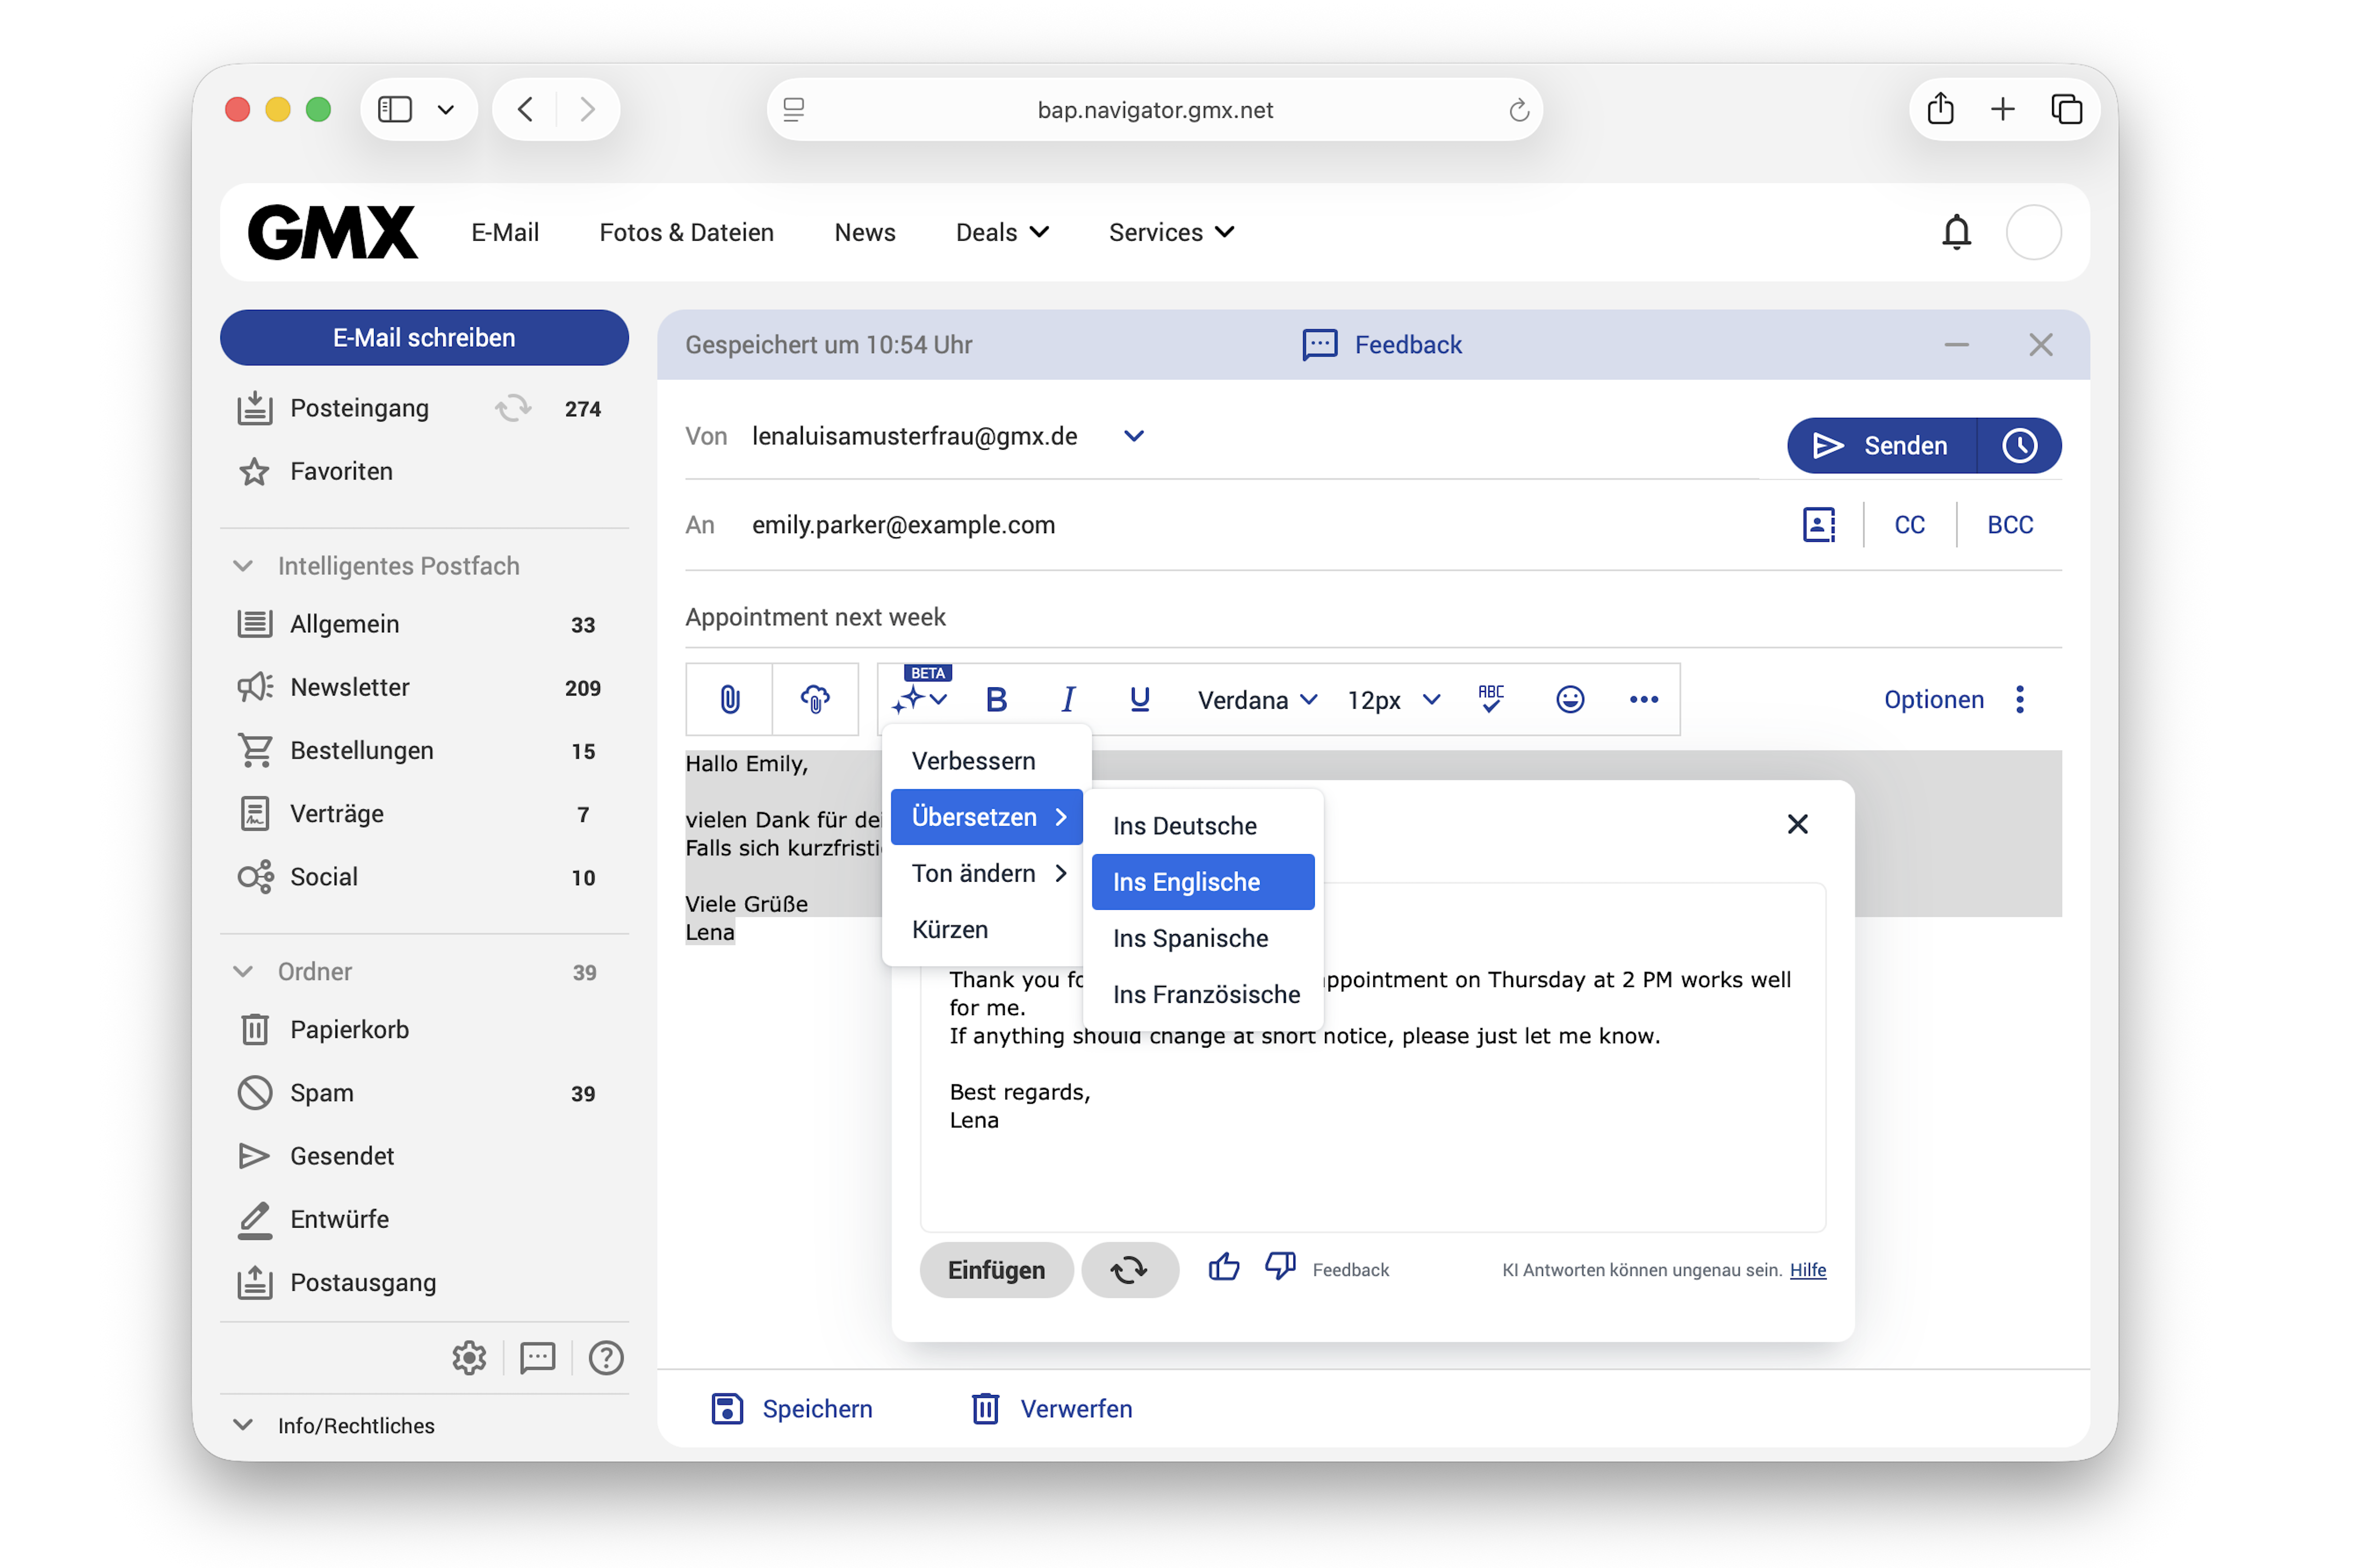Open the Hilfe link
Image resolution: width=2367 pixels, height=1568 pixels.
1807,1270
